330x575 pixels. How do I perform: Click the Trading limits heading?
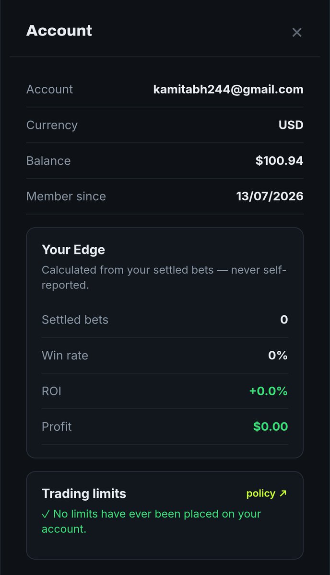[84, 494]
